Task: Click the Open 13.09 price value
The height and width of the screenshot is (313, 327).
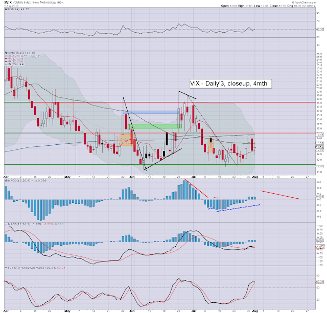Action: [229, 6]
